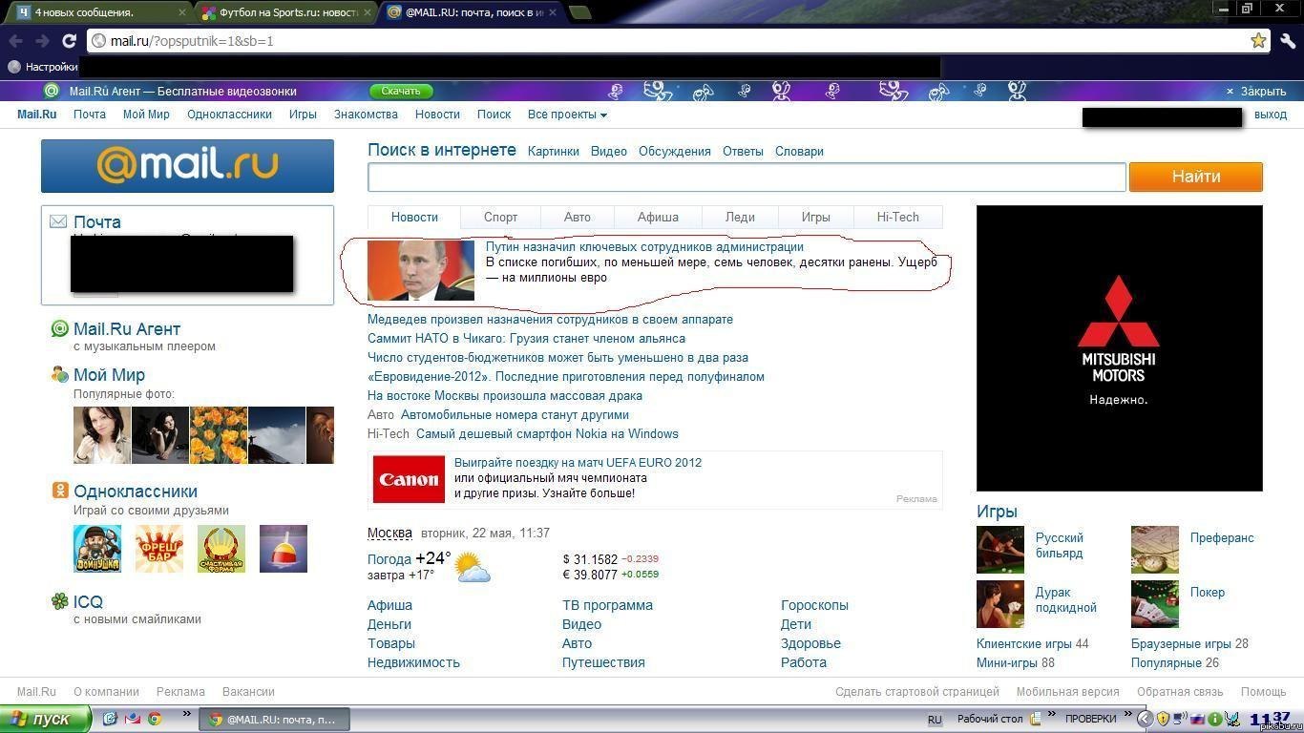Open Недвижимость link

pyautogui.click(x=413, y=662)
